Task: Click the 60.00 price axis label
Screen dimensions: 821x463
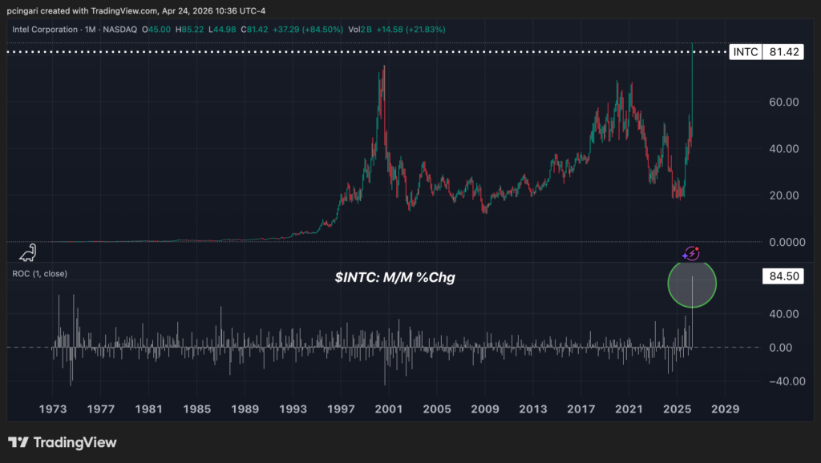Action: tap(784, 102)
